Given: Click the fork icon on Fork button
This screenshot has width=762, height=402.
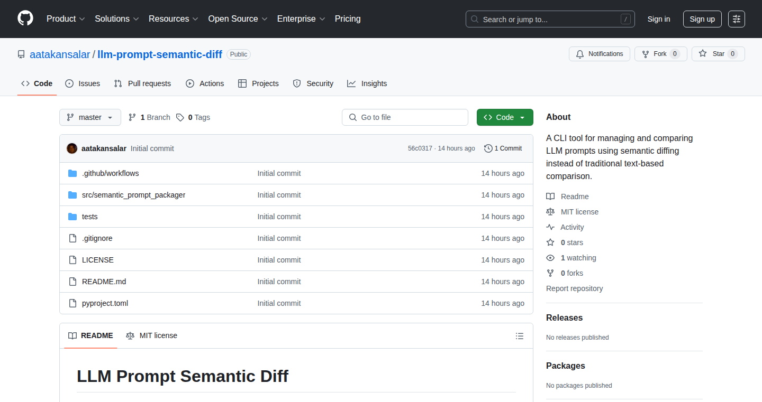Looking at the screenshot, I should pyautogui.click(x=646, y=54).
